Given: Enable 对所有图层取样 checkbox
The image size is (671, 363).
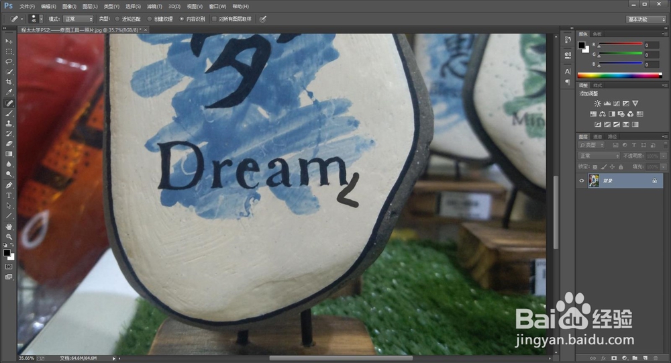Looking at the screenshot, I should pos(215,19).
